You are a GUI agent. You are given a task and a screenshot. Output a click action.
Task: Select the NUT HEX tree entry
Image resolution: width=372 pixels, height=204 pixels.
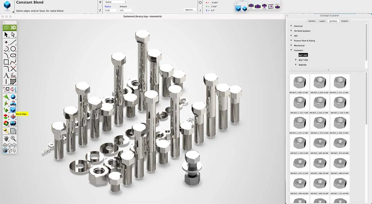[x=303, y=55]
